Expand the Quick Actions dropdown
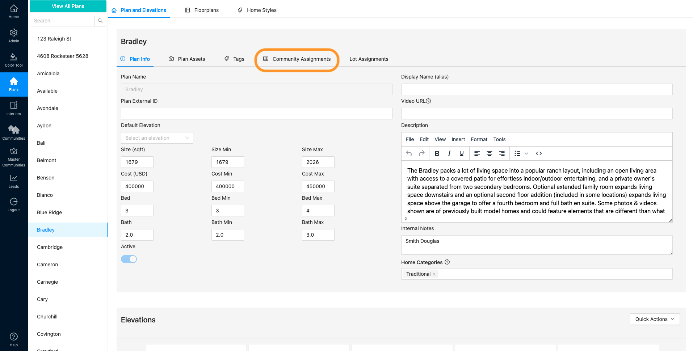693x351 pixels. coord(654,319)
